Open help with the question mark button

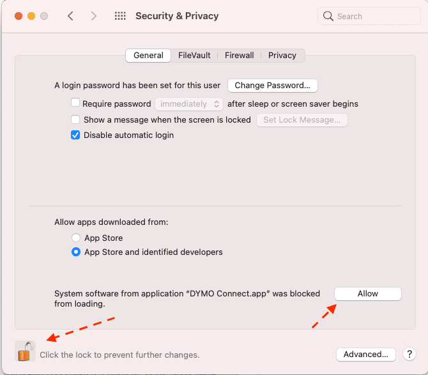[409, 355]
